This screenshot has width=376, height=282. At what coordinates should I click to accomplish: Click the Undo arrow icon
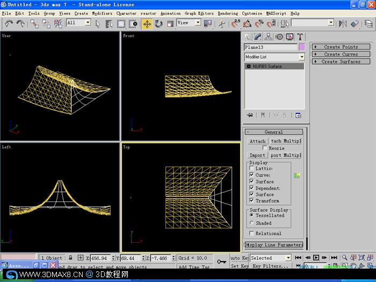click(9, 24)
